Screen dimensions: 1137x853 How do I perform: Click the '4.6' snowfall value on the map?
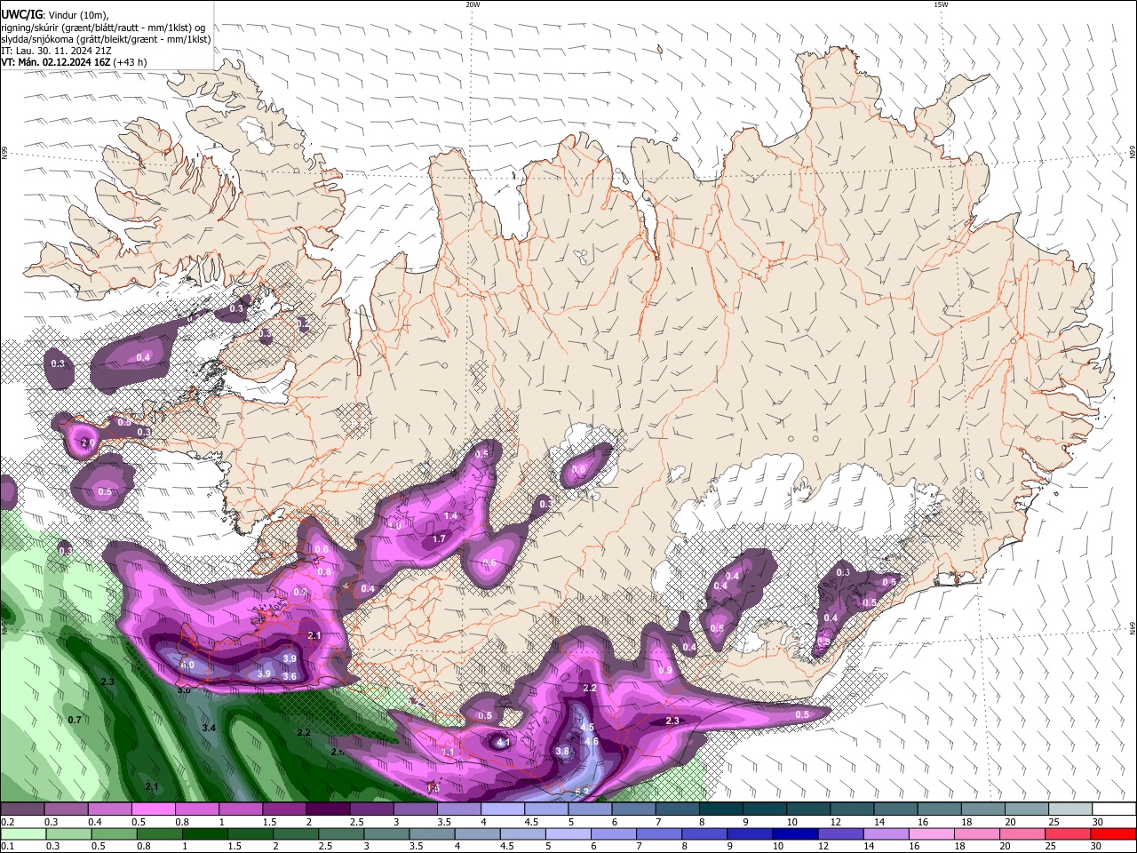coord(592,742)
